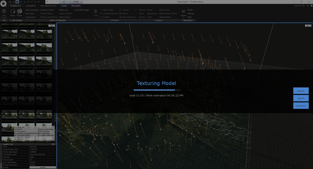Viewport: 313px width, 169px height.
Task: Open the Type value Absolute dropdown
Action: pyautogui.click(x=43, y=147)
